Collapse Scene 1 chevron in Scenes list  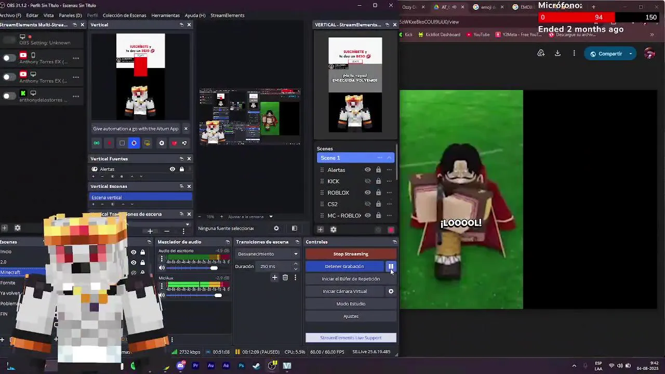[389, 158]
